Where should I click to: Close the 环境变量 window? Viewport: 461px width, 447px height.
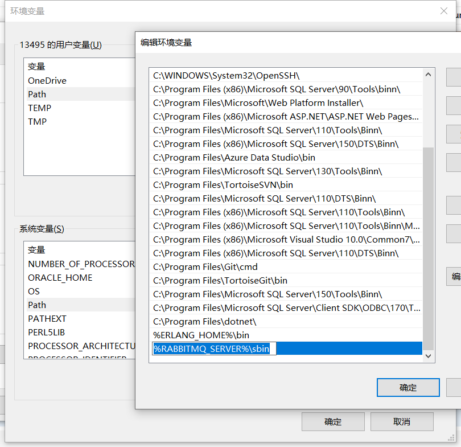click(444, 11)
